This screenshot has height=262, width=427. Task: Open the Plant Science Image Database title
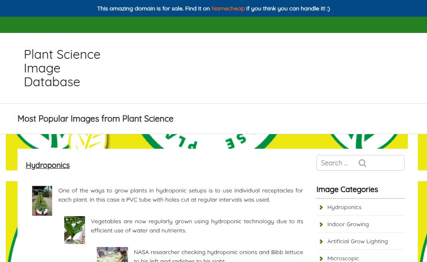[x=62, y=68]
